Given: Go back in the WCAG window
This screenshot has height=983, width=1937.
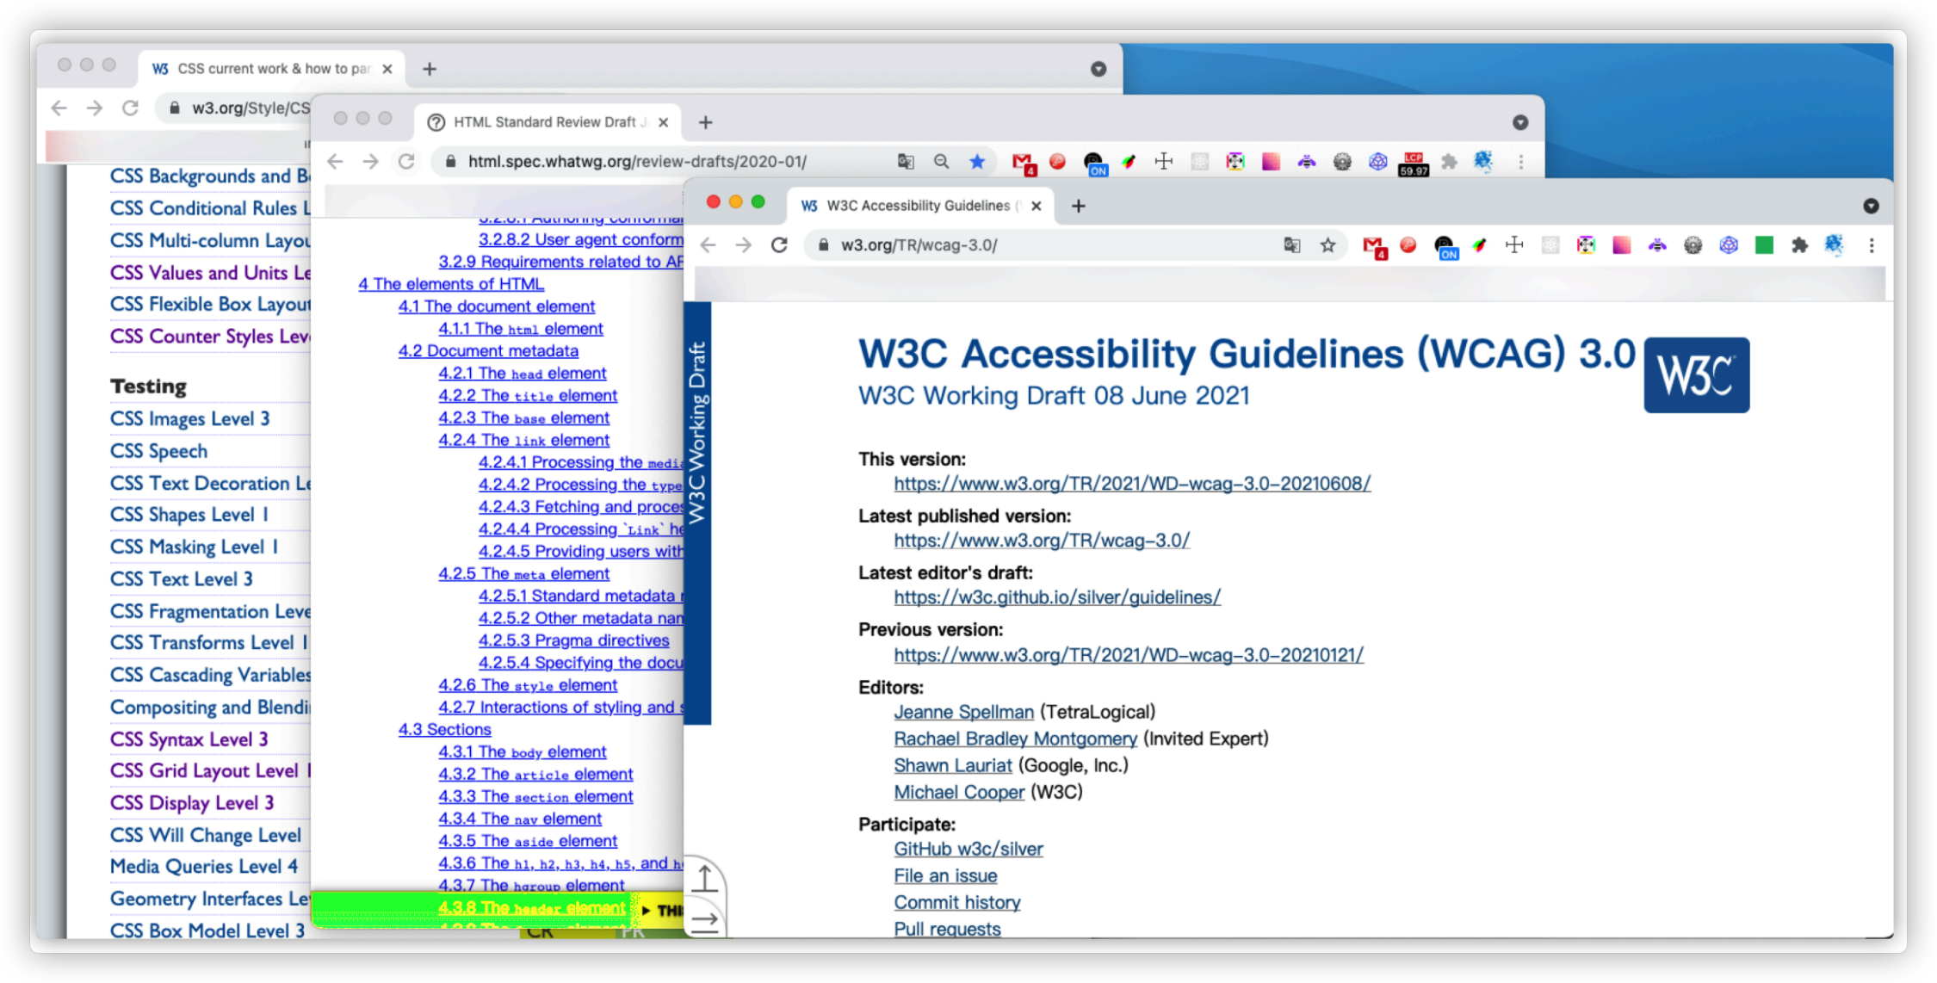Looking at the screenshot, I should click(708, 245).
